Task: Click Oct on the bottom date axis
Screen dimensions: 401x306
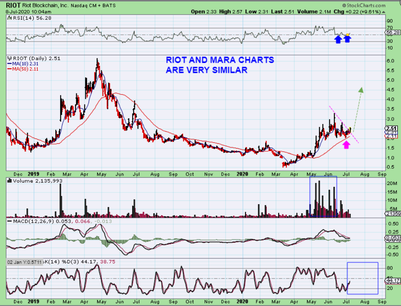Action: [x=190, y=302]
